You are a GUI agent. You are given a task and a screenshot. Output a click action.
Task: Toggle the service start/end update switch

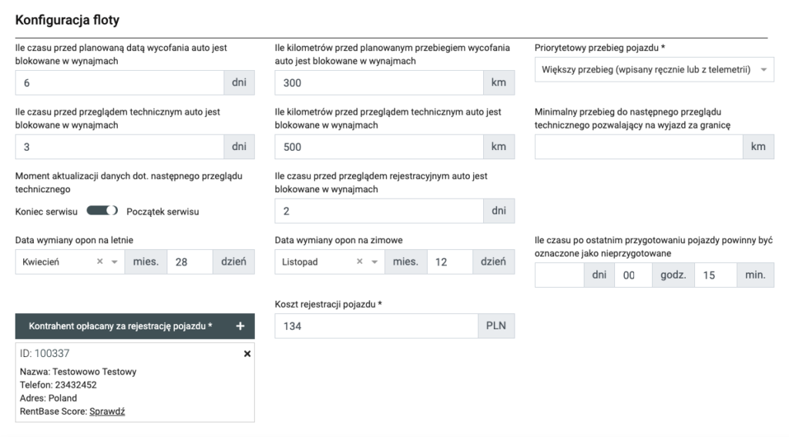point(102,211)
